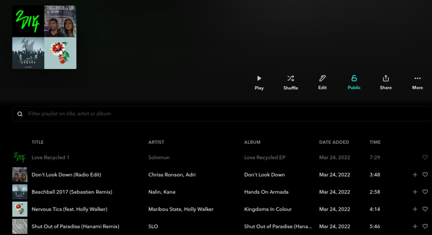This screenshot has height=235, width=432.
Task: Select track Shut Out of Paradise (Hanami Remix)
Action: [75, 227]
